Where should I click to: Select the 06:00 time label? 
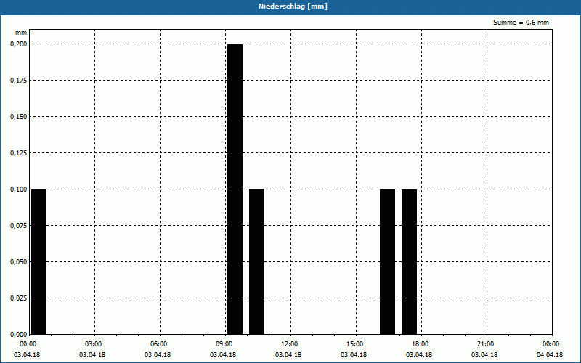click(x=159, y=344)
